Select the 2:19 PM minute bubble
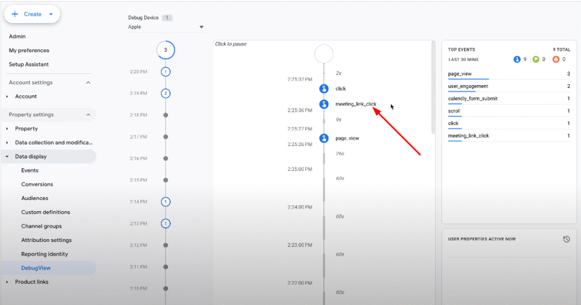The height and width of the screenshot is (305, 581). click(x=166, y=93)
